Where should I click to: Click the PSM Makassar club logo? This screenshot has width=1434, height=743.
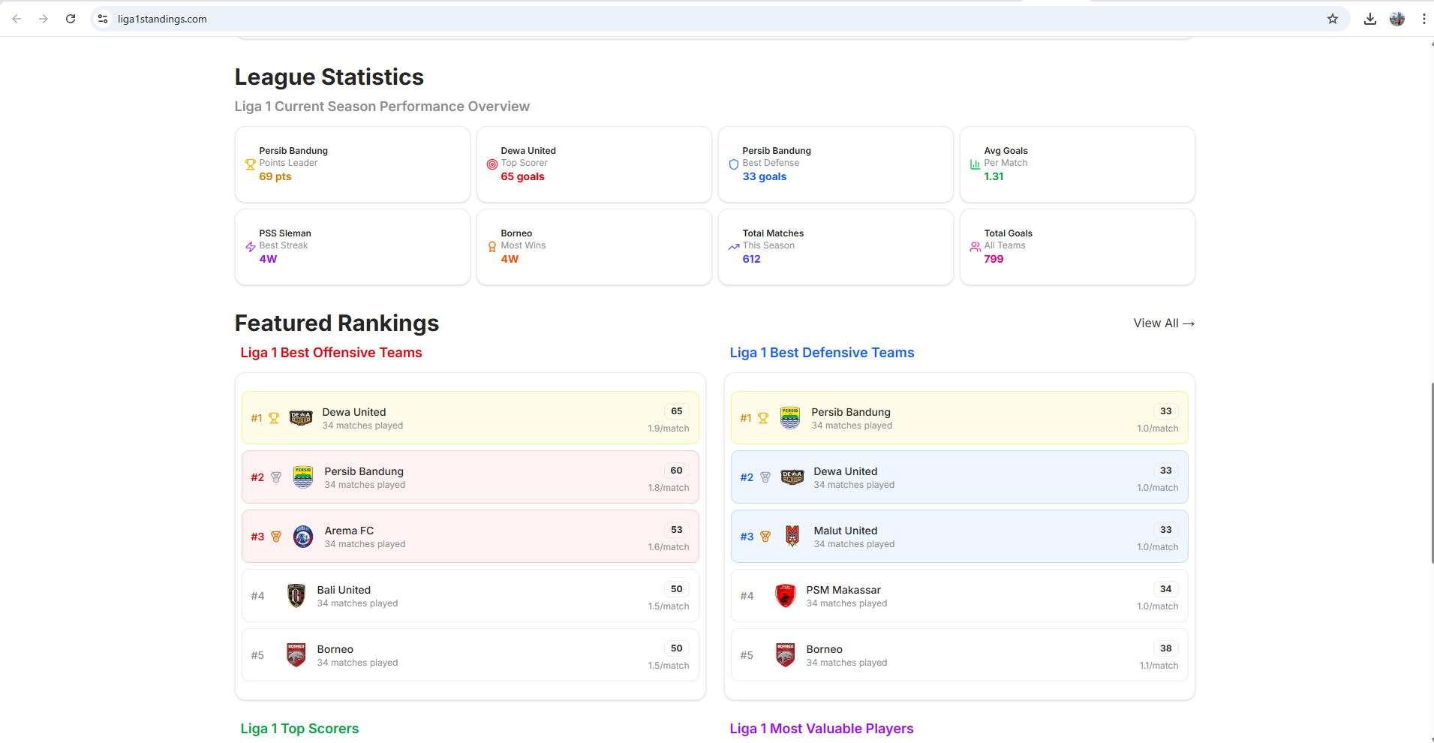786,596
